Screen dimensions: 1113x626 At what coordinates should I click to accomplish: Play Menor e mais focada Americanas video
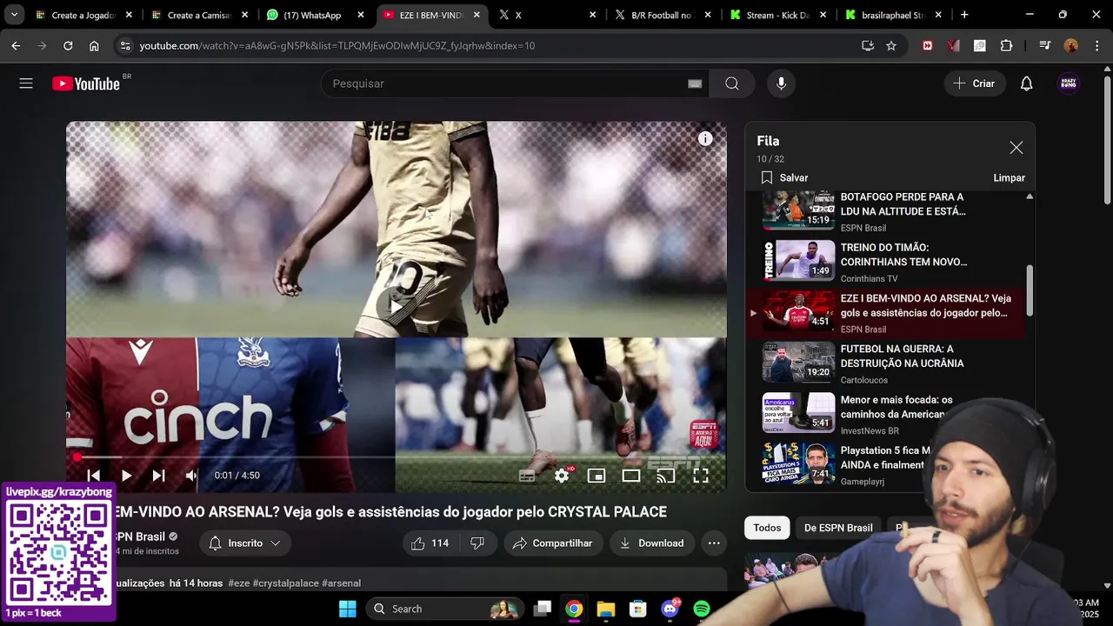887,414
